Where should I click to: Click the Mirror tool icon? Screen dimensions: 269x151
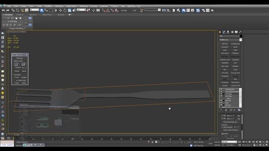pyautogui.click(x=164, y=10)
